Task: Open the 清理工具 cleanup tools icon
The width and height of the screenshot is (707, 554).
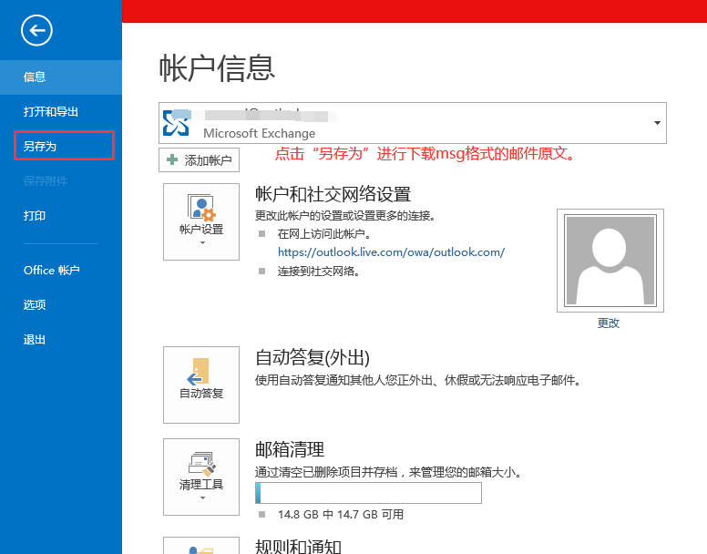Action: click(201, 477)
